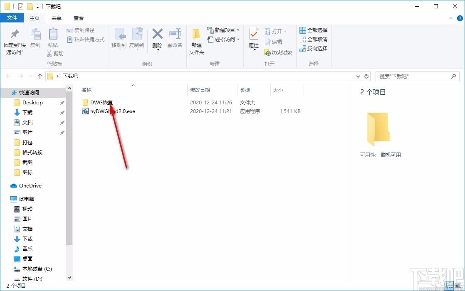Switch to Home (主页) tab
This screenshot has width=465, height=291.
35,18
